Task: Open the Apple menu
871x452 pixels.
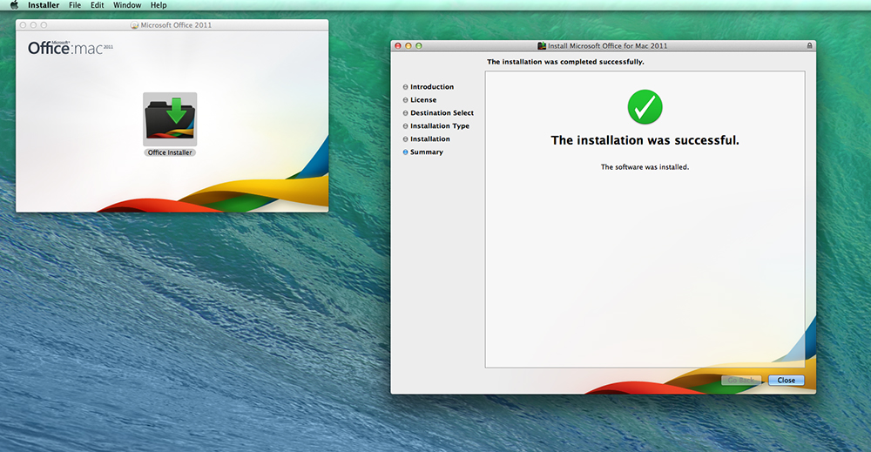Action: click(15, 5)
